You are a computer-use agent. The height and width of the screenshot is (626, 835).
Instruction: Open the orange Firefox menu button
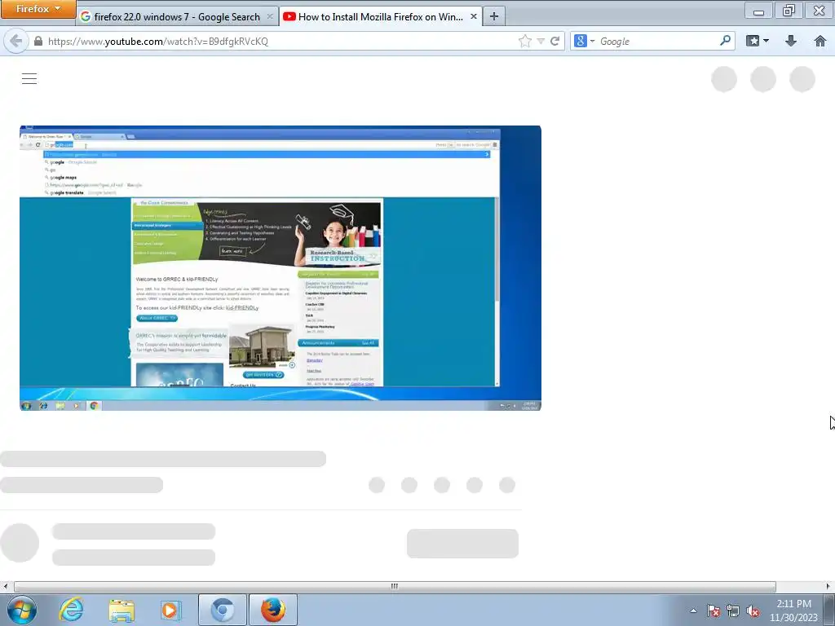[38, 9]
